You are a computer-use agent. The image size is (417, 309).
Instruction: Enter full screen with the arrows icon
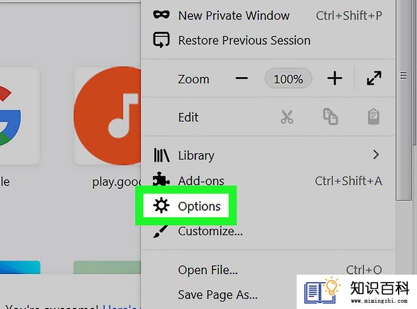(374, 78)
